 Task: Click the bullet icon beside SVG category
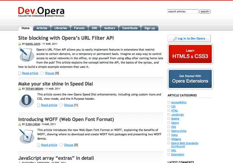169,127
